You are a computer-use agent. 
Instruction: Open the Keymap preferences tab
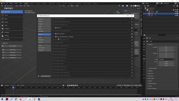pyautogui.click(x=44, y=42)
